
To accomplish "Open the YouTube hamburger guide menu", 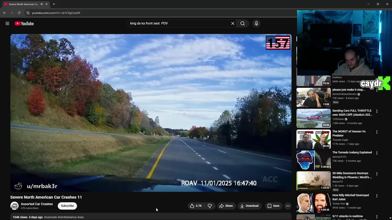I will point(7,24).
